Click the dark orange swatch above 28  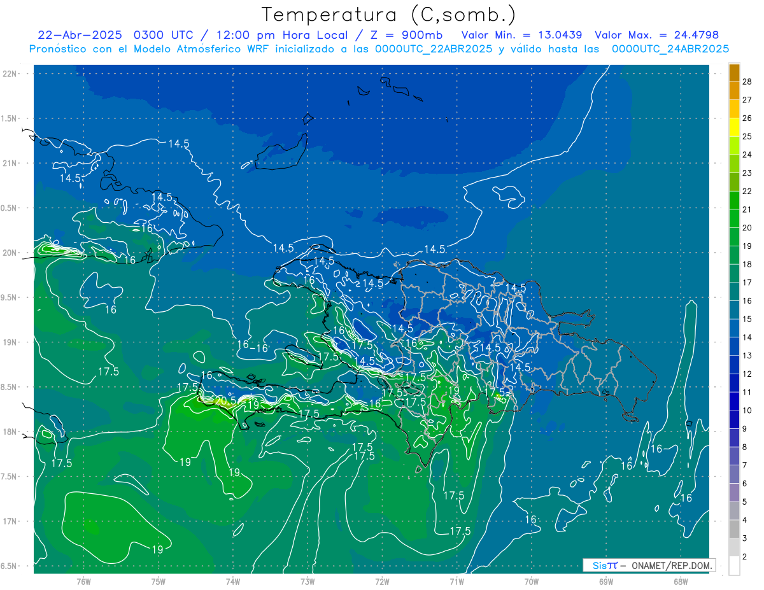coord(734,73)
